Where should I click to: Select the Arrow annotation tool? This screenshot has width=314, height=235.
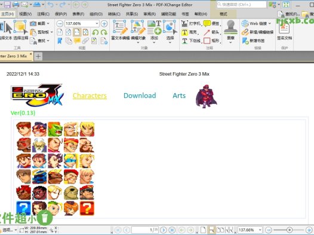click(212, 32)
